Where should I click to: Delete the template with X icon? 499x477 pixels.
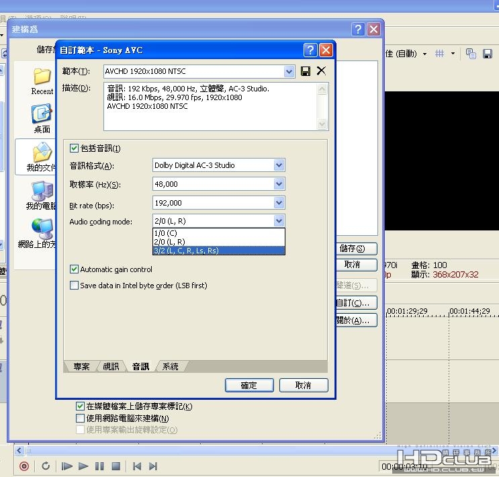coord(321,71)
